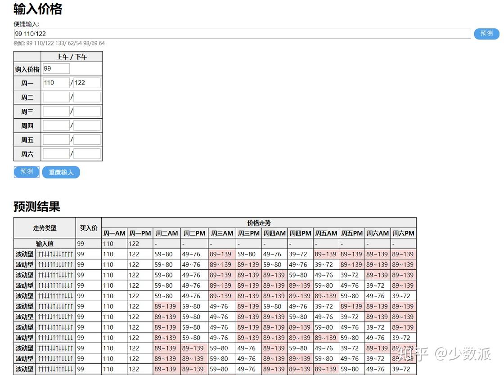Click the quick input field containing 99 110/122
Viewport: 504px width, 375px height.
(243, 34)
